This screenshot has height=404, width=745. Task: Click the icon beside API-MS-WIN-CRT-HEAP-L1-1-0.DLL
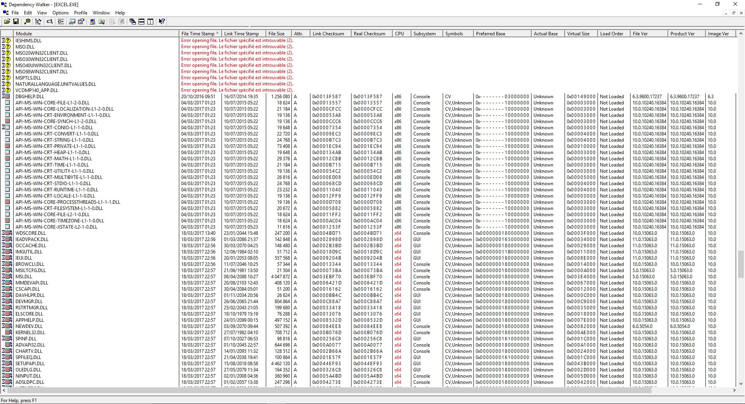7,152
